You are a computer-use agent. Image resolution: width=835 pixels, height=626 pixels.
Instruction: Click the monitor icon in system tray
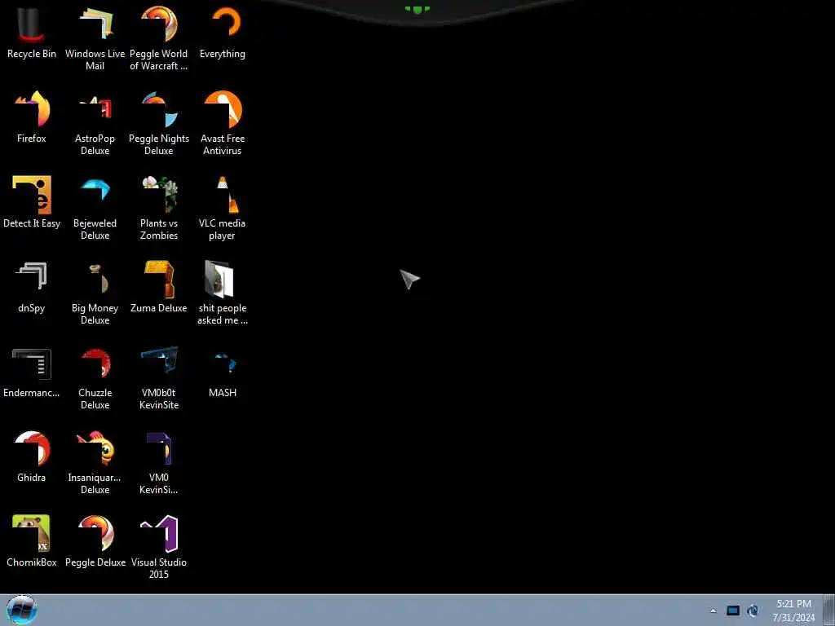(x=733, y=611)
